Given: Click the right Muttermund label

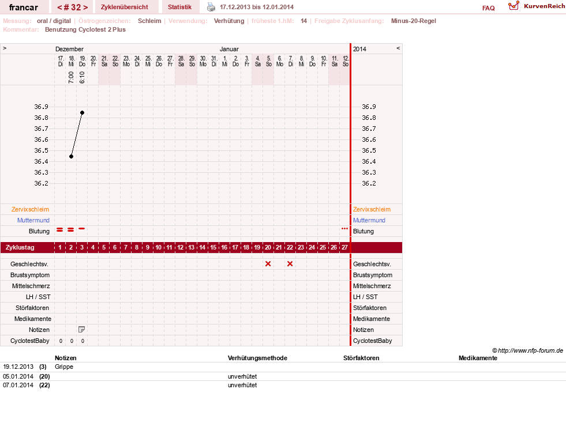Looking at the screenshot, I should [x=369, y=220].
